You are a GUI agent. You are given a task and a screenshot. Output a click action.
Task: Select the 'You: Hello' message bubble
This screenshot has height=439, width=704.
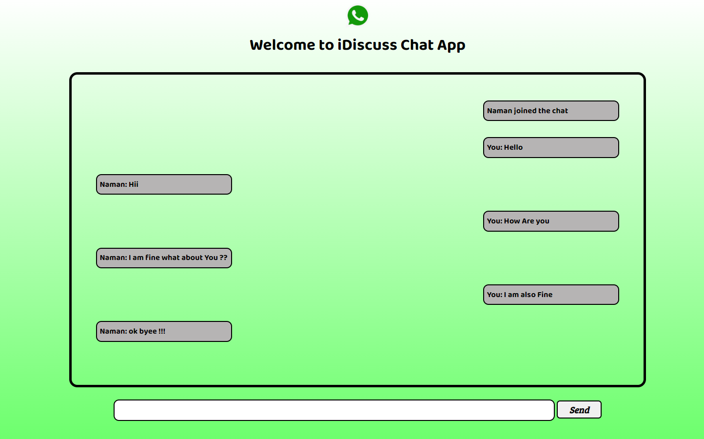[x=551, y=147]
